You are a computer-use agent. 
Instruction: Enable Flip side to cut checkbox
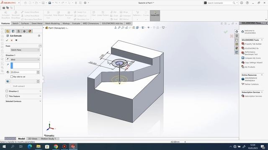12,77
